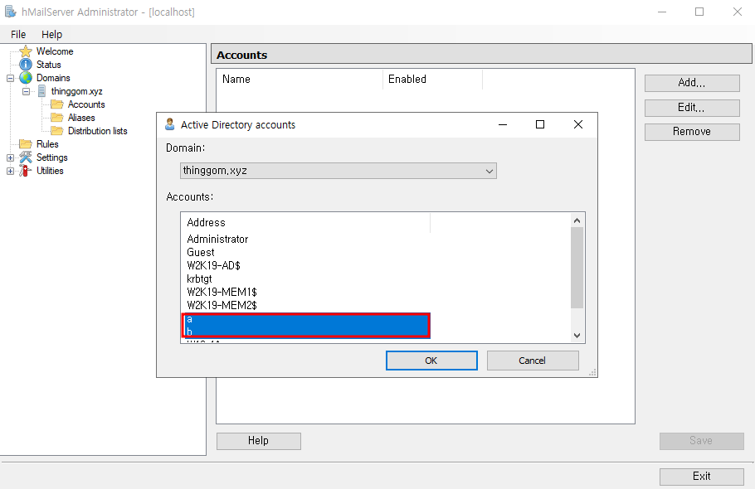Screen dimensions: 755x489
Task: Select the Guest account row
Action: [306, 253]
